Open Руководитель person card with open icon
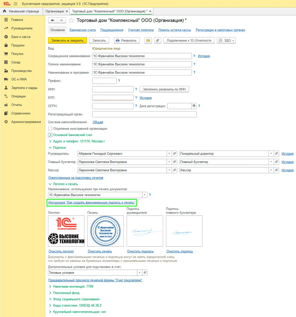This screenshot has height=317, width=296. pos(175,154)
